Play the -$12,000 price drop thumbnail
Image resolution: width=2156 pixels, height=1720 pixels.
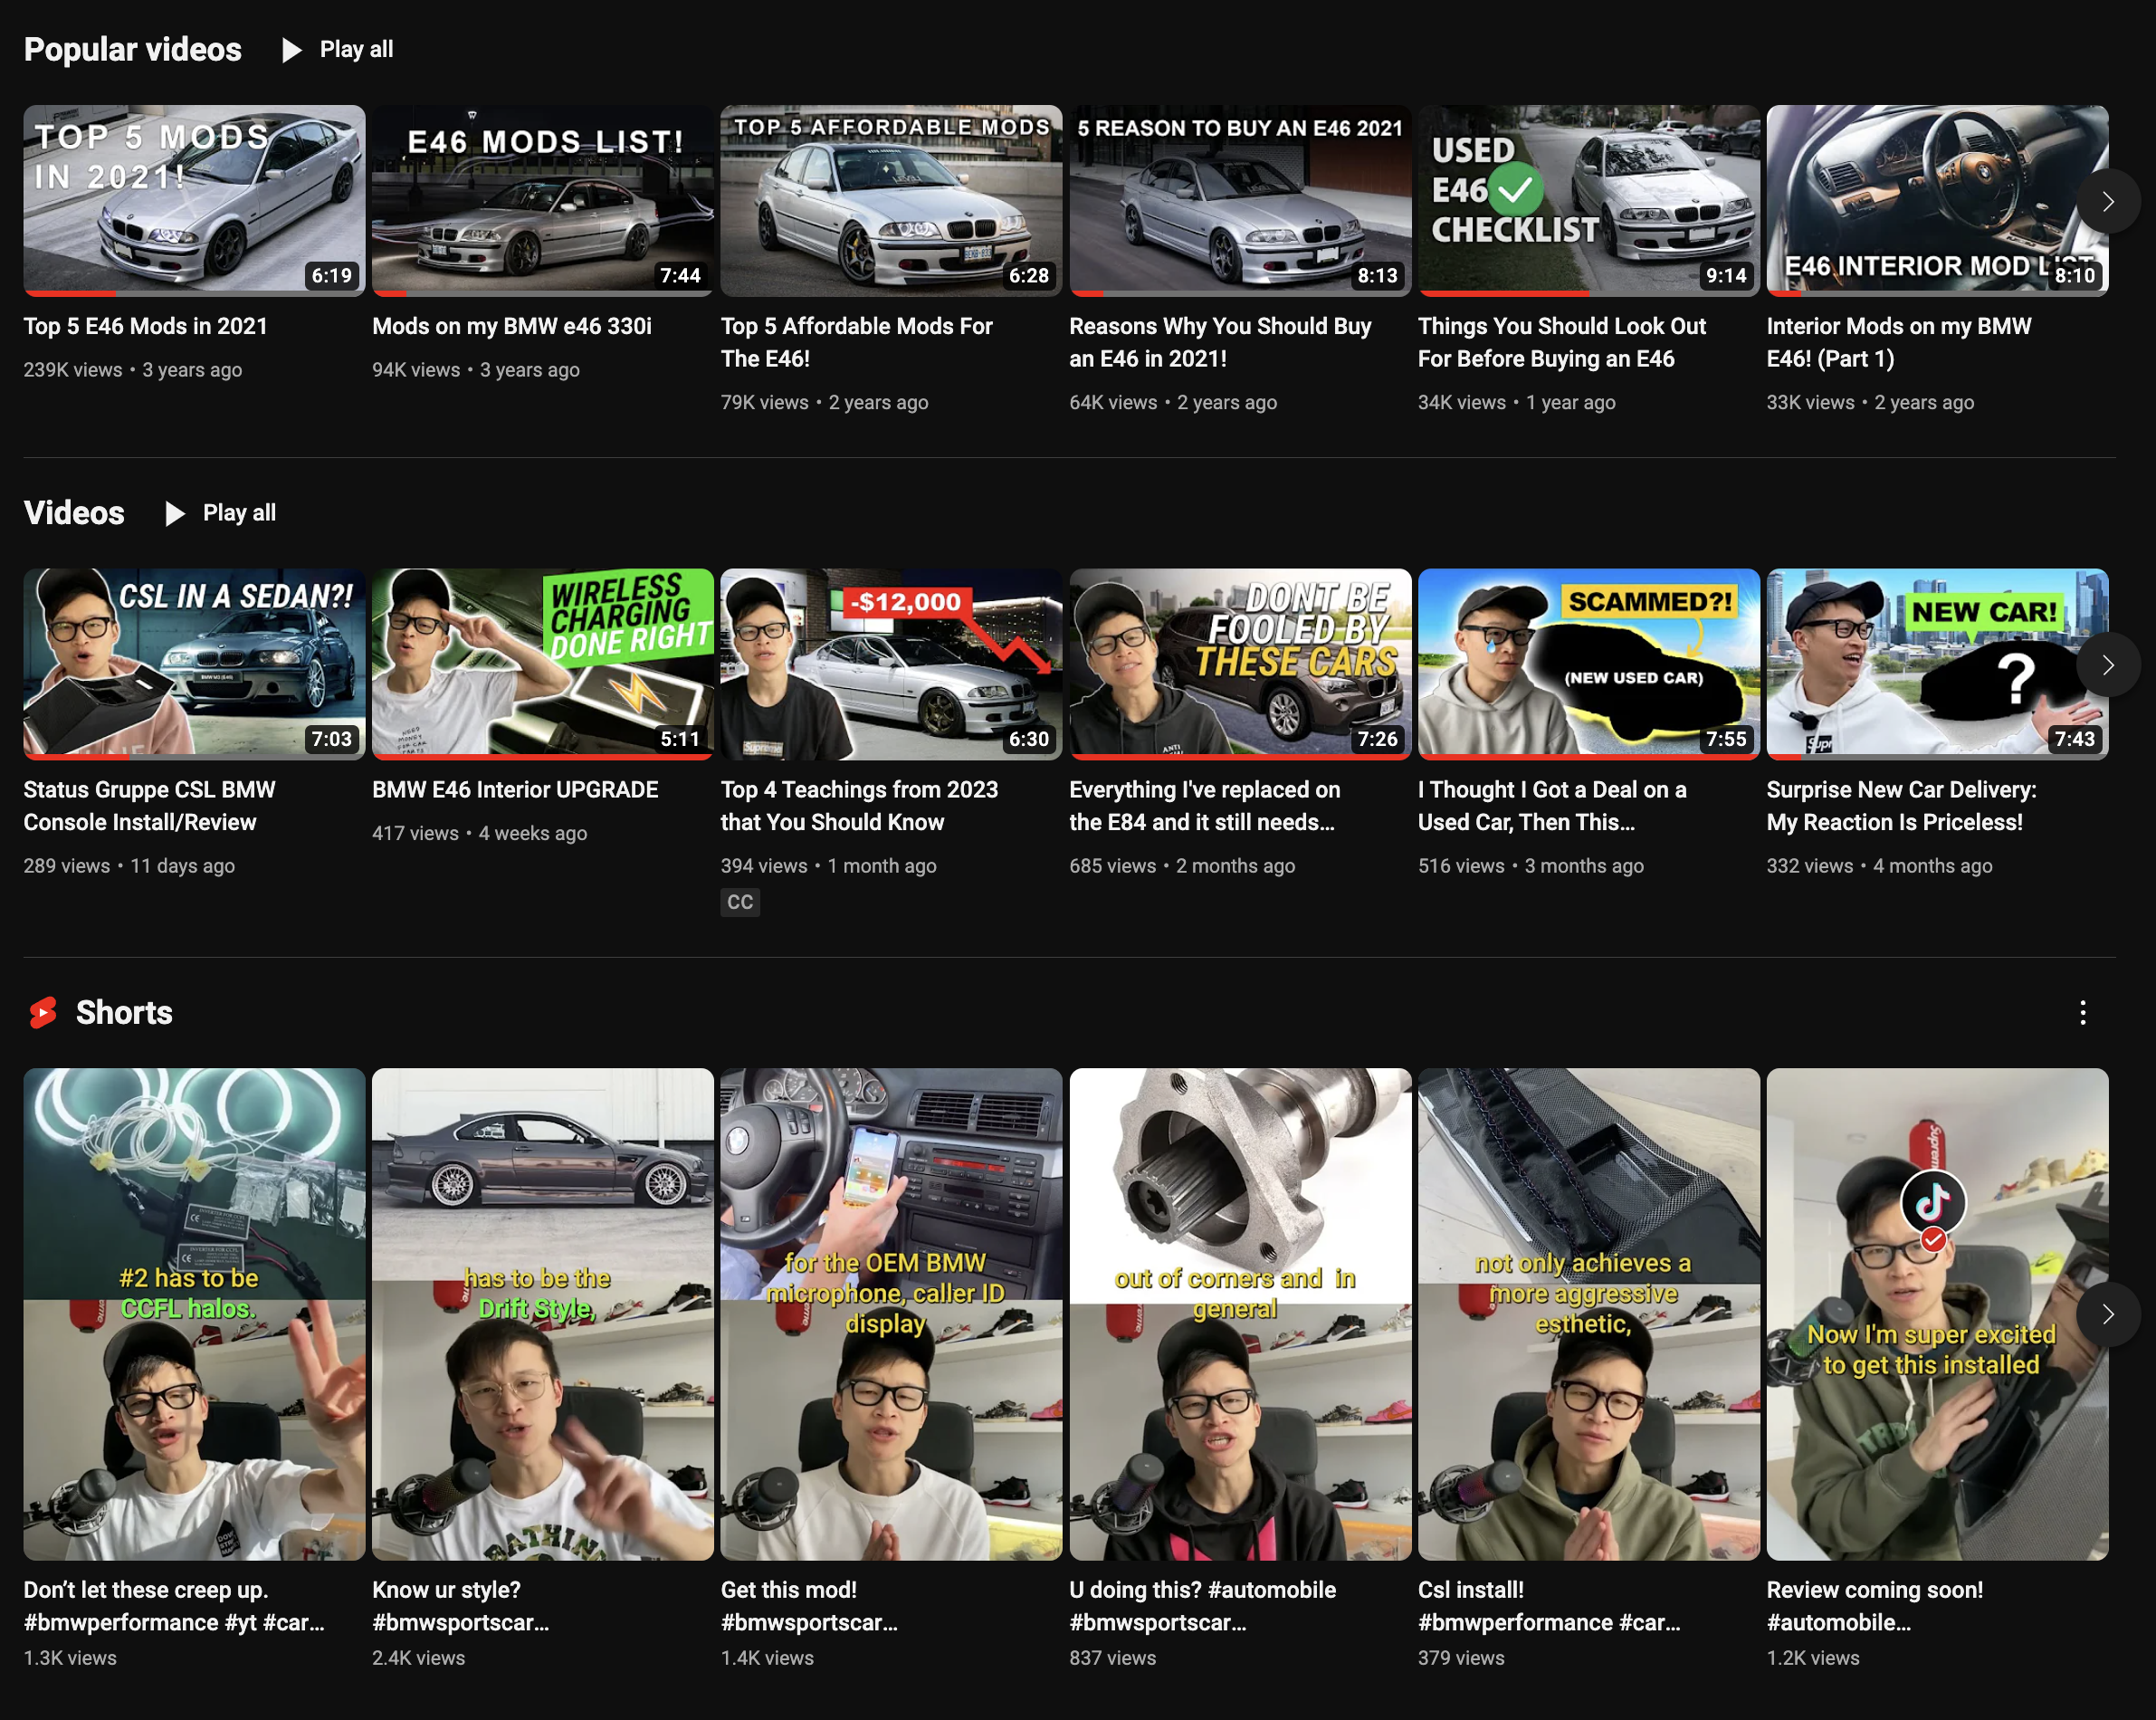891,664
